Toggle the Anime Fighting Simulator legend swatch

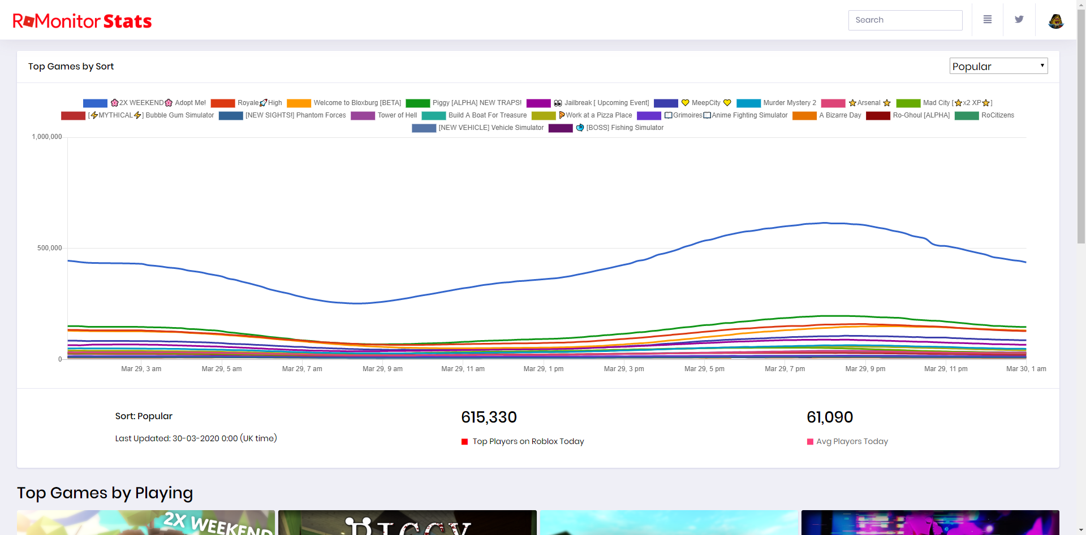coord(649,116)
